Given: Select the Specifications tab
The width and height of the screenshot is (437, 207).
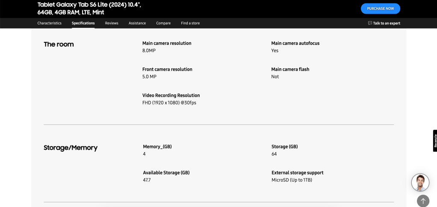Looking at the screenshot, I should [x=83, y=23].
